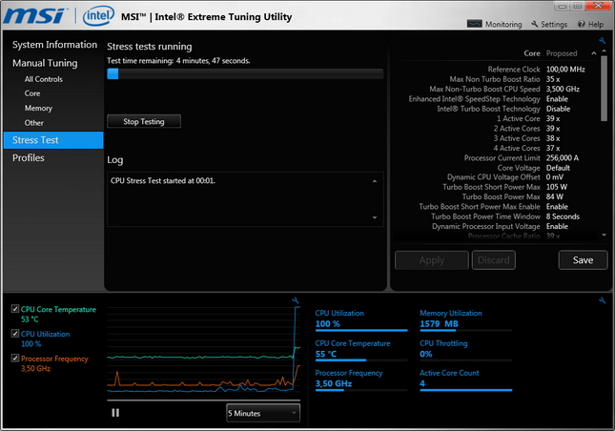Select the Stress Test section

coord(53,140)
